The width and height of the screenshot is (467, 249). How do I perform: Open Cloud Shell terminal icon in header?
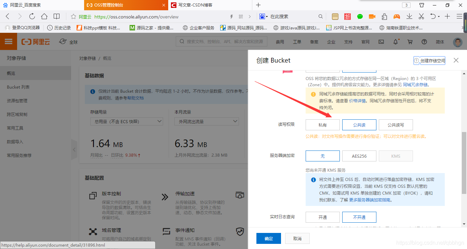pyautogui.click(x=381, y=42)
